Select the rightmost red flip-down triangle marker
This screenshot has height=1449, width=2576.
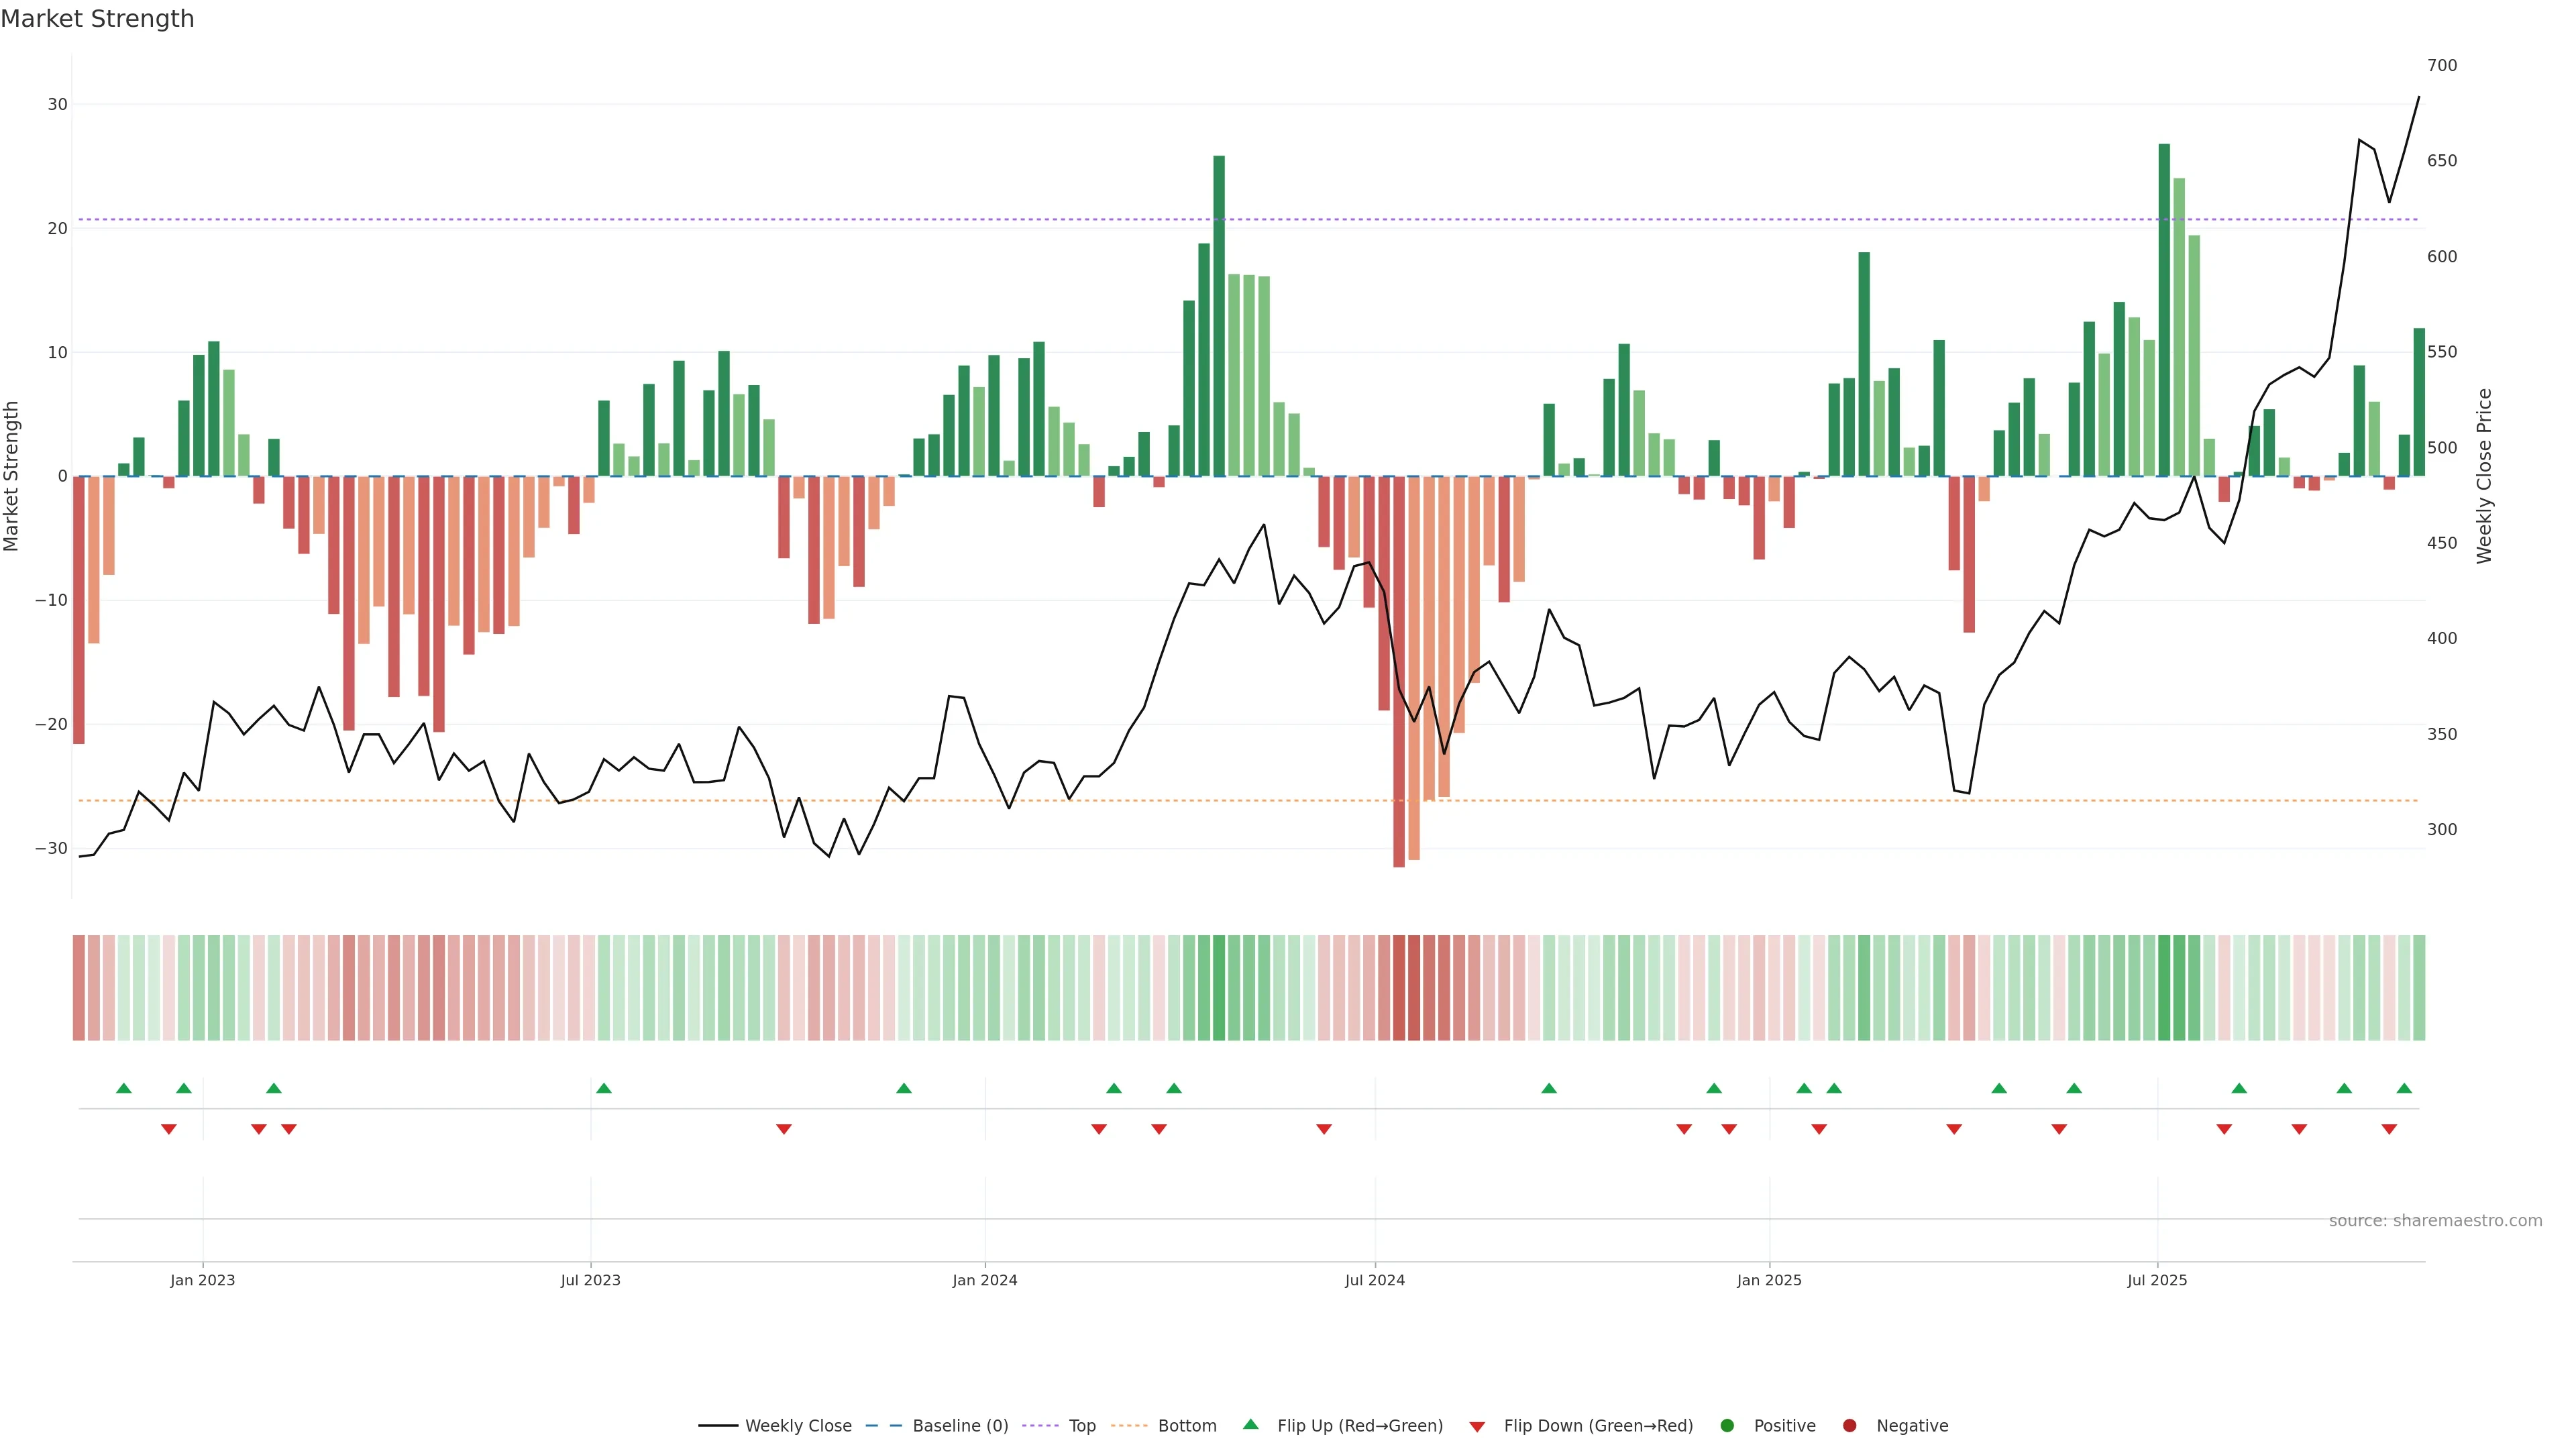point(2389,1129)
